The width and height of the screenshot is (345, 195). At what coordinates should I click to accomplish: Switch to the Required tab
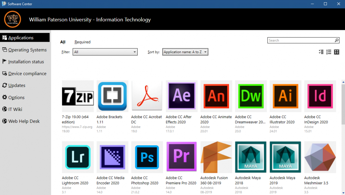pyautogui.click(x=82, y=42)
